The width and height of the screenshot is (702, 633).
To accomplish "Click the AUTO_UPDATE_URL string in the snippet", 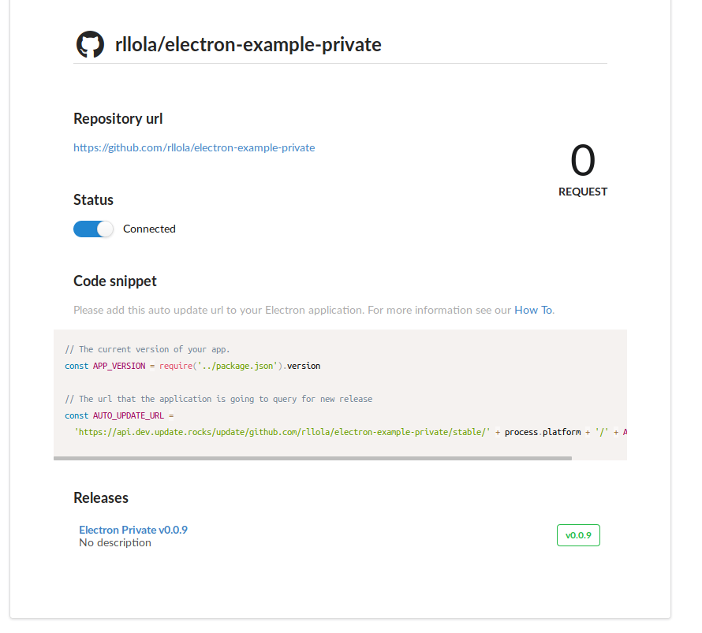I will 282,432.
